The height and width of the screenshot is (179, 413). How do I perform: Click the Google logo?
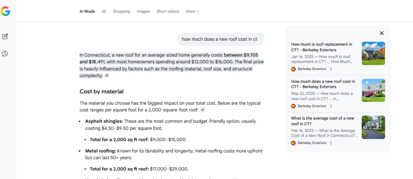click(x=5, y=12)
